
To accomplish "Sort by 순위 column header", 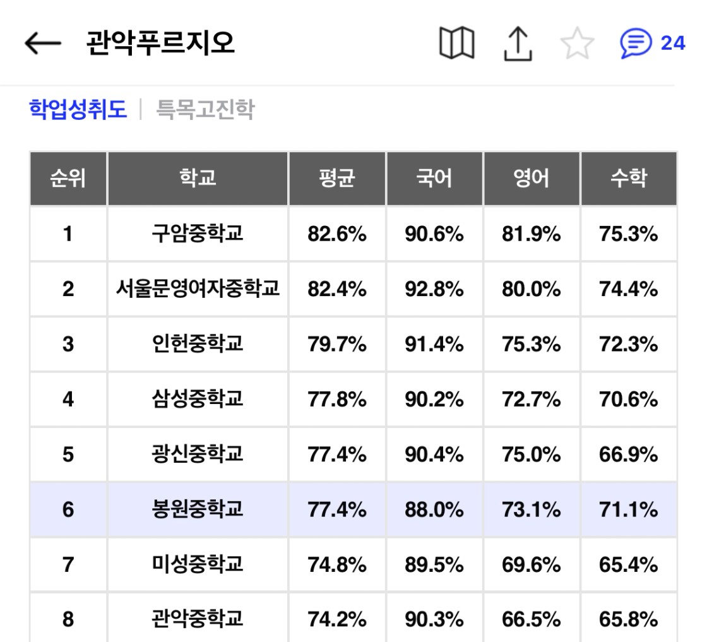I will pyautogui.click(x=68, y=179).
